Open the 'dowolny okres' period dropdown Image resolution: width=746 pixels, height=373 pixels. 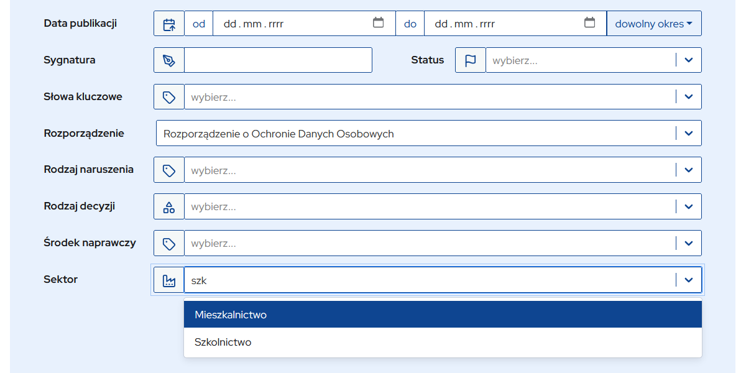pyautogui.click(x=654, y=24)
